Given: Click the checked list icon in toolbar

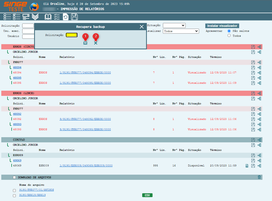Looking at the screenshot, I should (17, 17).
